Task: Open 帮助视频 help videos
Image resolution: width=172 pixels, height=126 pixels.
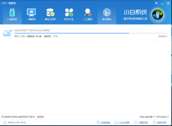Action: [x=161, y=123]
